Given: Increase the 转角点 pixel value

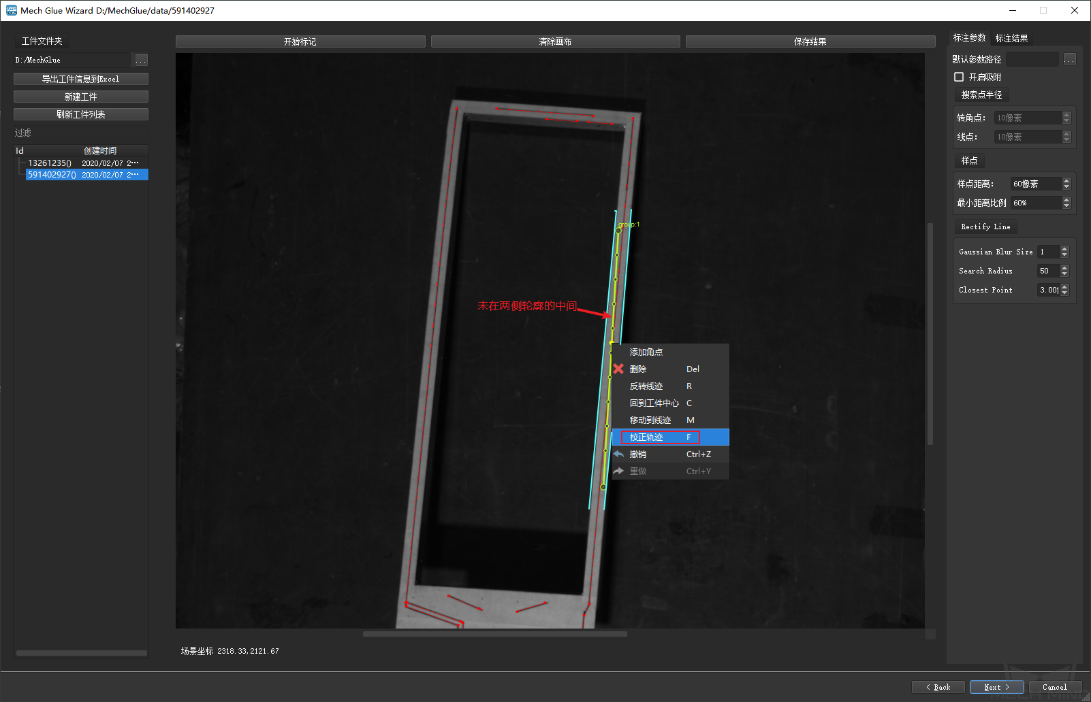Looking at the screenshot, I should click(1066, 115).
